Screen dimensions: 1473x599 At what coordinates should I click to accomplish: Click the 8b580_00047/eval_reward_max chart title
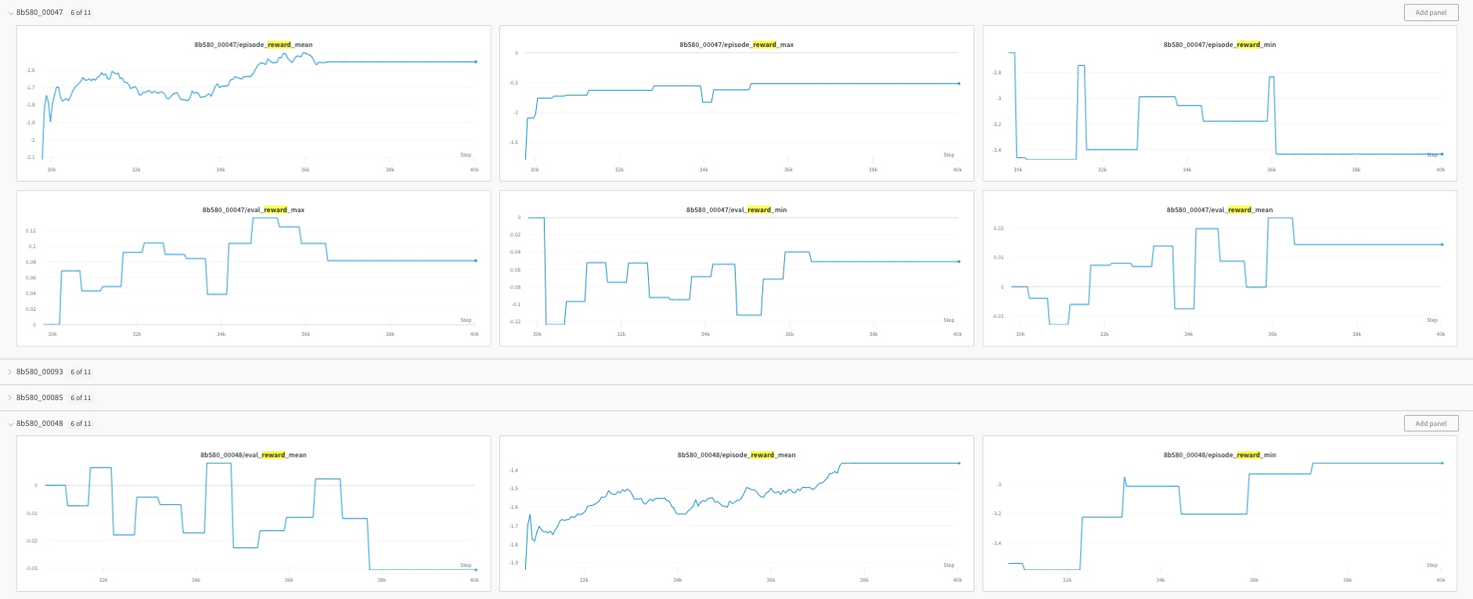coord(254,210)
